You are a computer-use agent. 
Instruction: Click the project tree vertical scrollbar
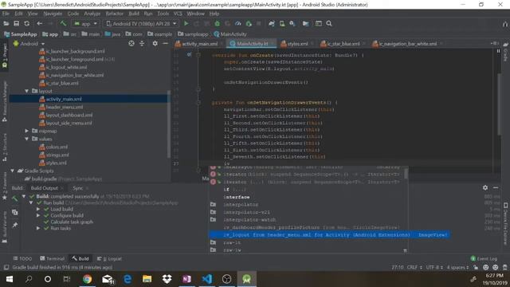point(169,124)
